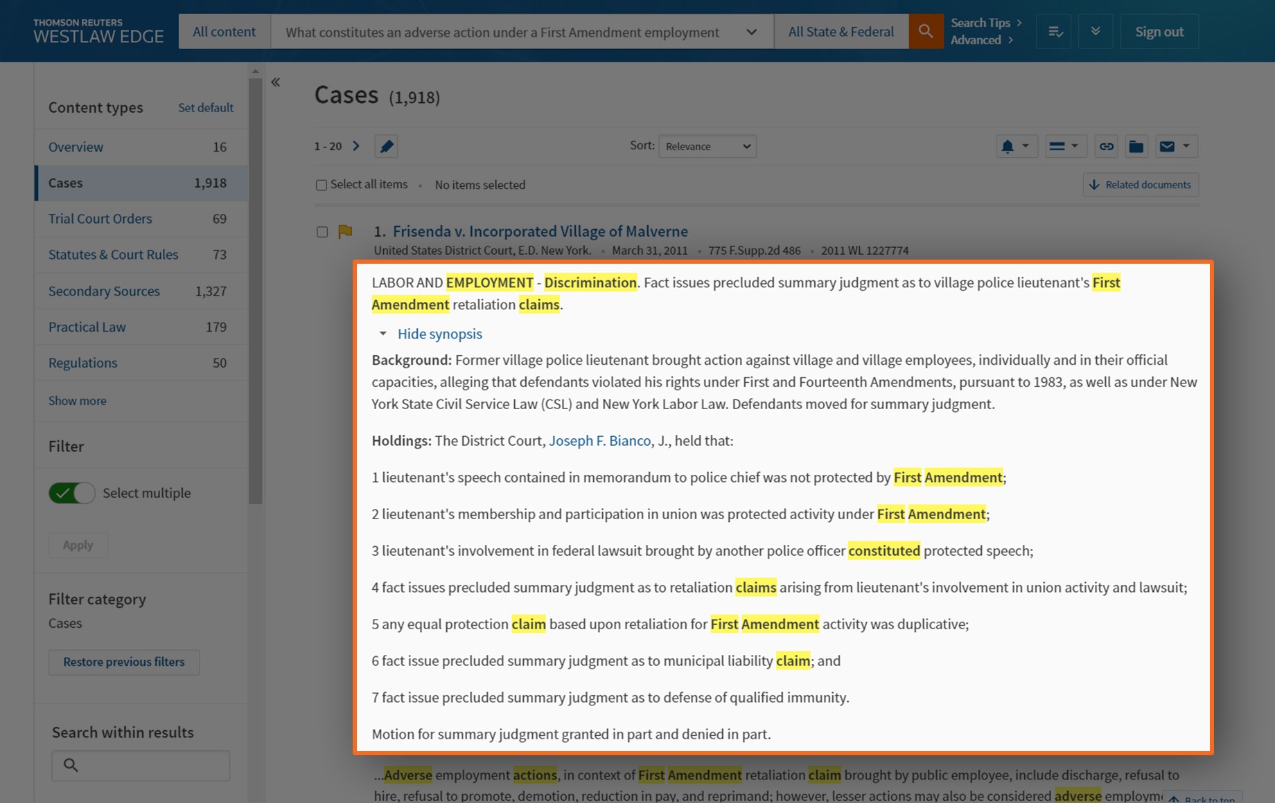Click the Restore previous filters button
The image size is (1275, 803).
[124, 662]
